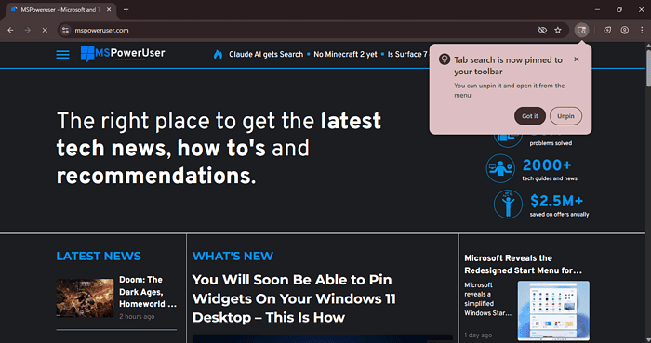Click the Got it button
651x343 pixels.
(x=530, y=116)
